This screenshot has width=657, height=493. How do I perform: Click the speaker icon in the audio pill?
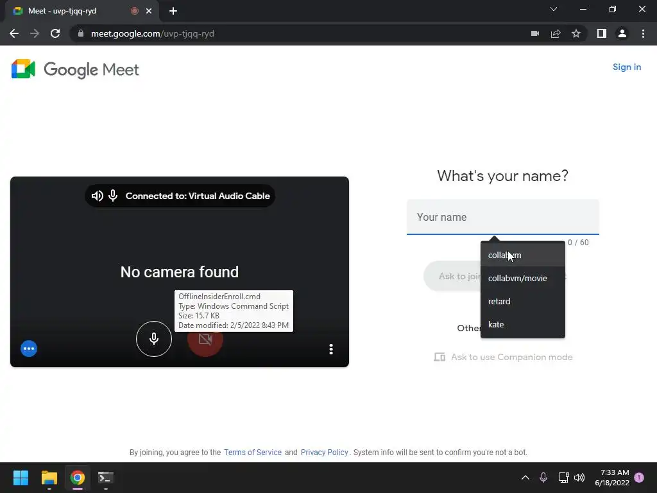[98, 196]
